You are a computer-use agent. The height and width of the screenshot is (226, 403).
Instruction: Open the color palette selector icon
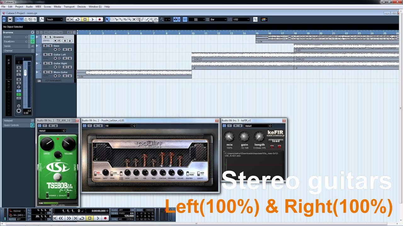264,19
